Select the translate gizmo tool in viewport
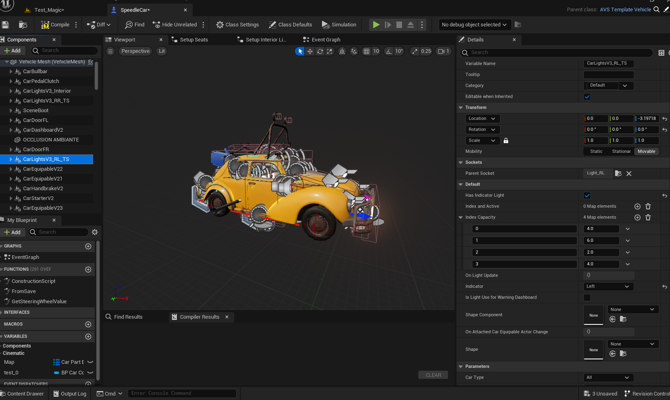670x400 pixels. 310,51
